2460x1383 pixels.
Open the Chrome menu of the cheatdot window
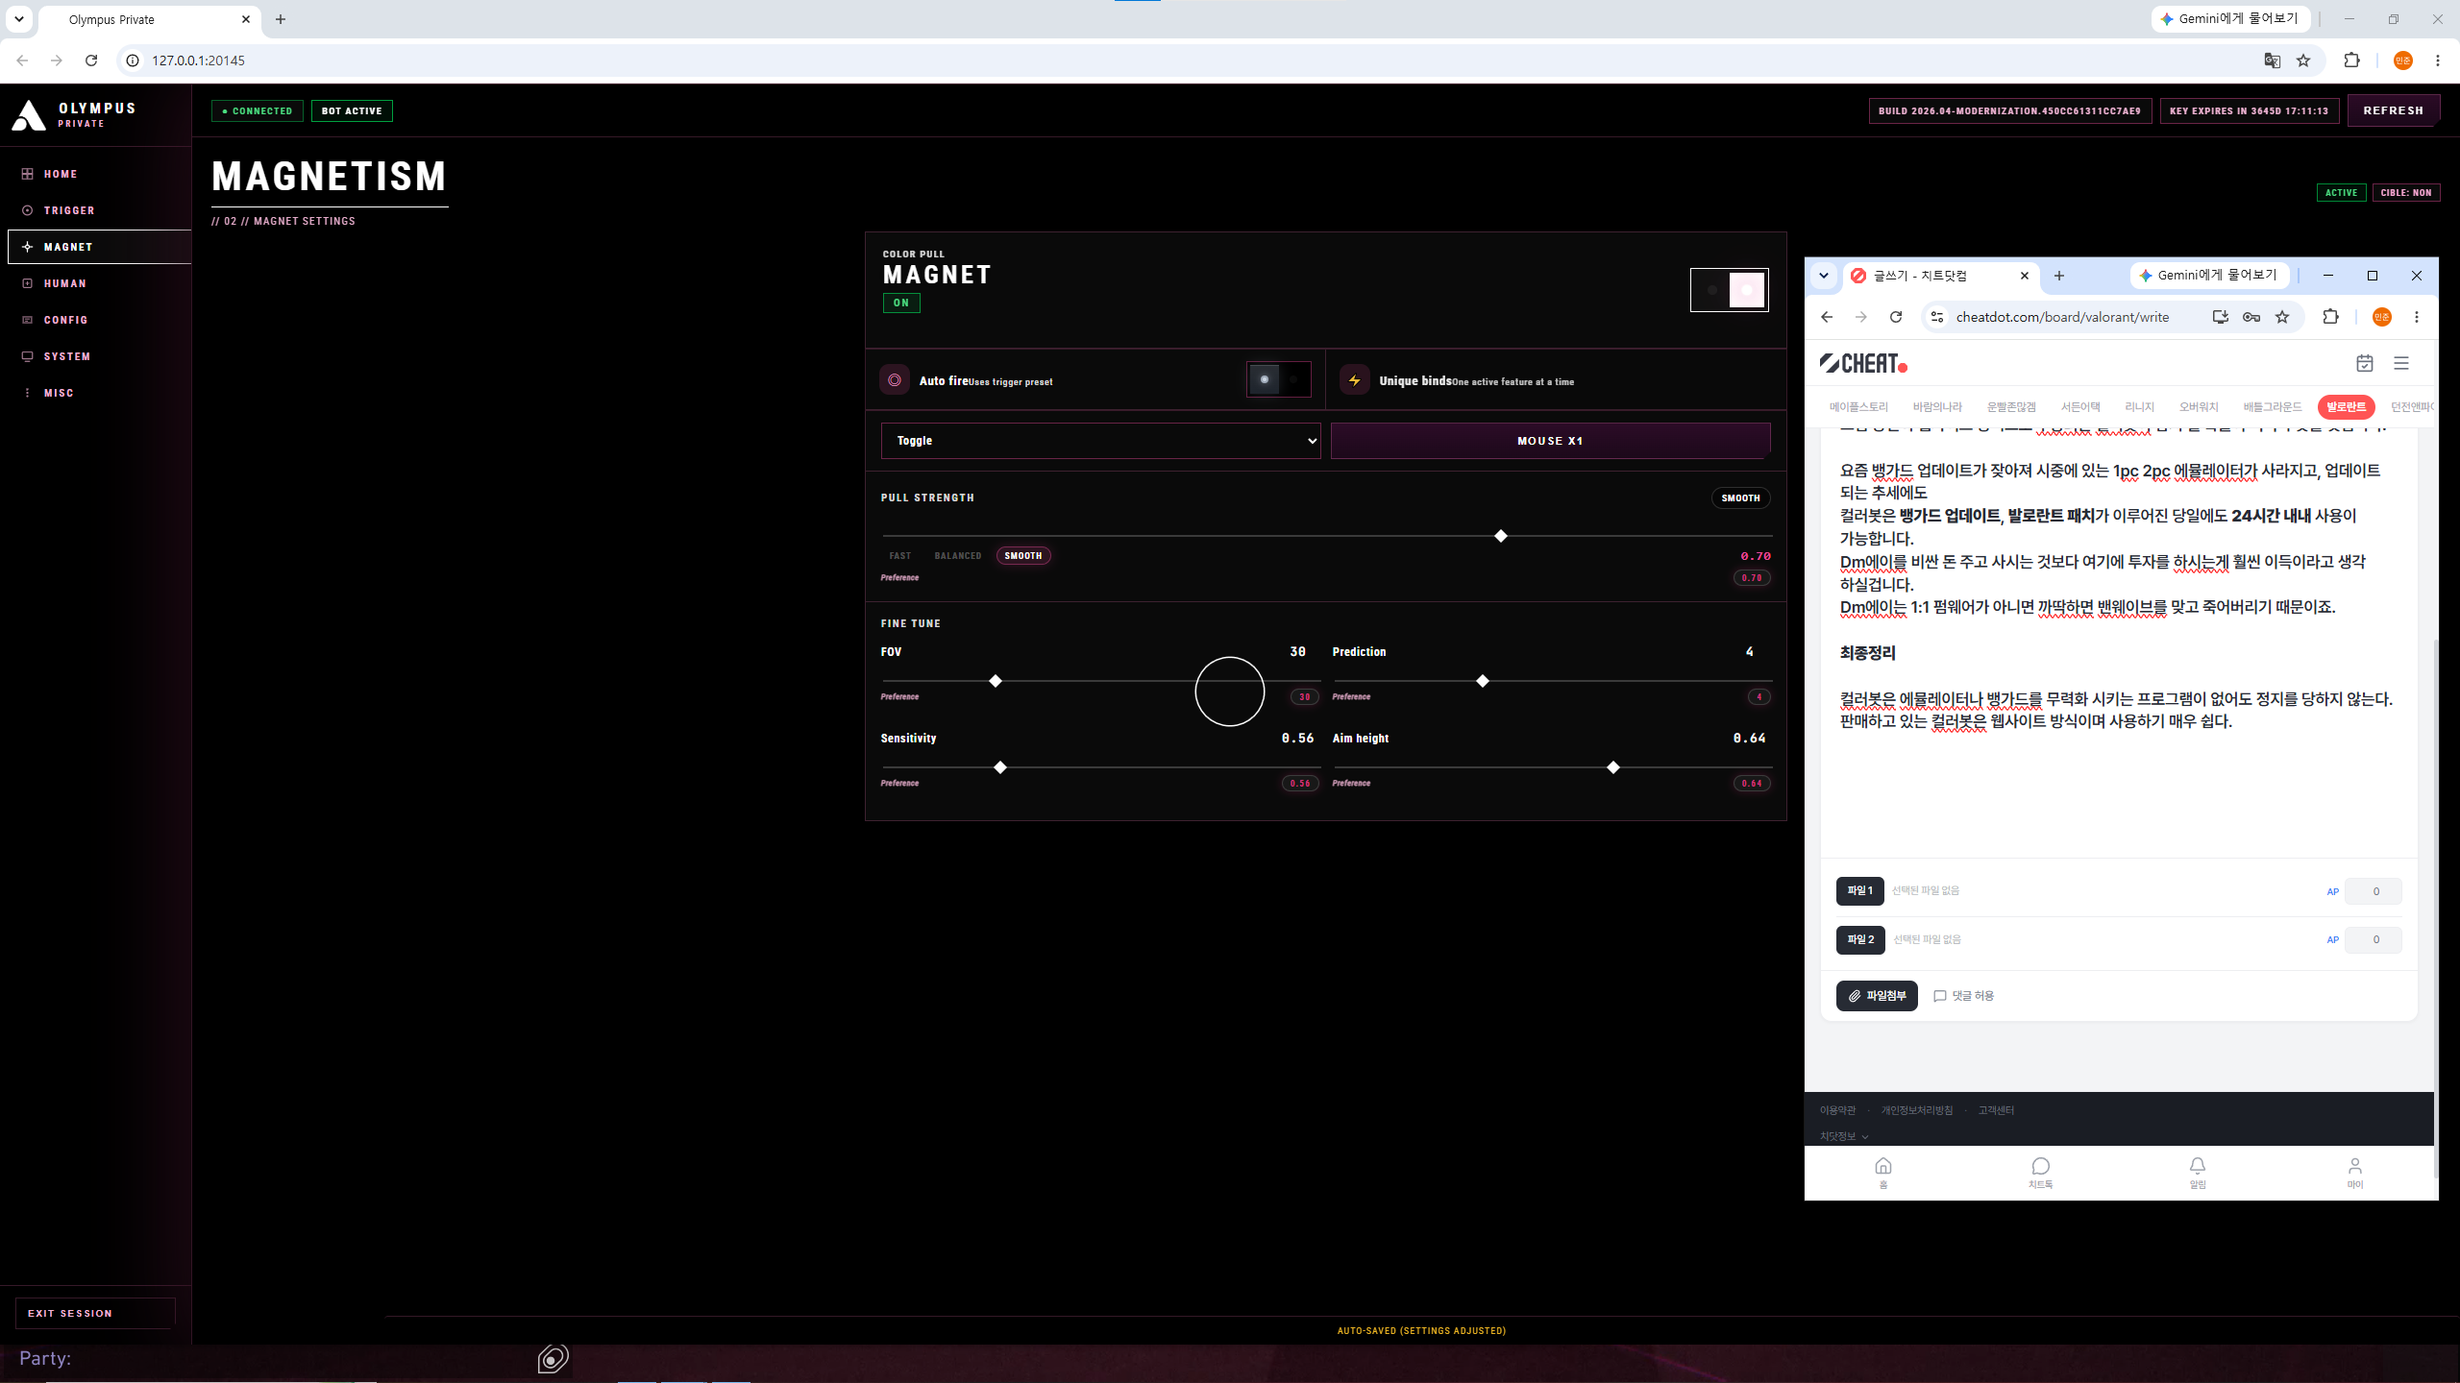point(2417,317)
